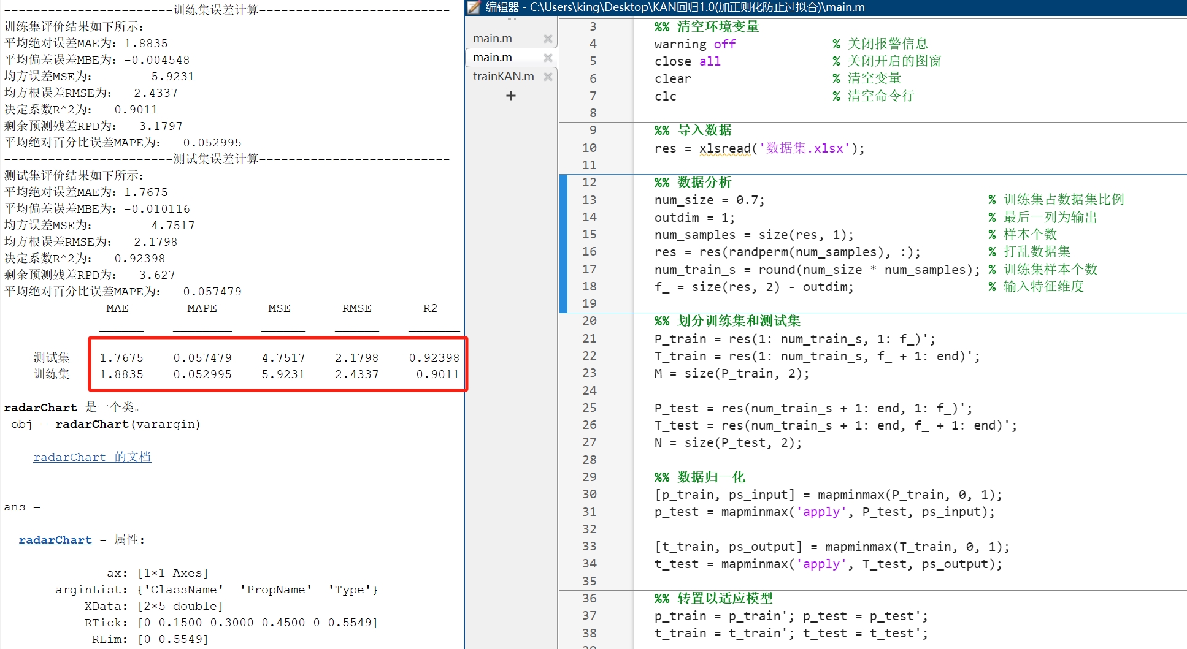Place cursor on the warning off line

(694, 44)
